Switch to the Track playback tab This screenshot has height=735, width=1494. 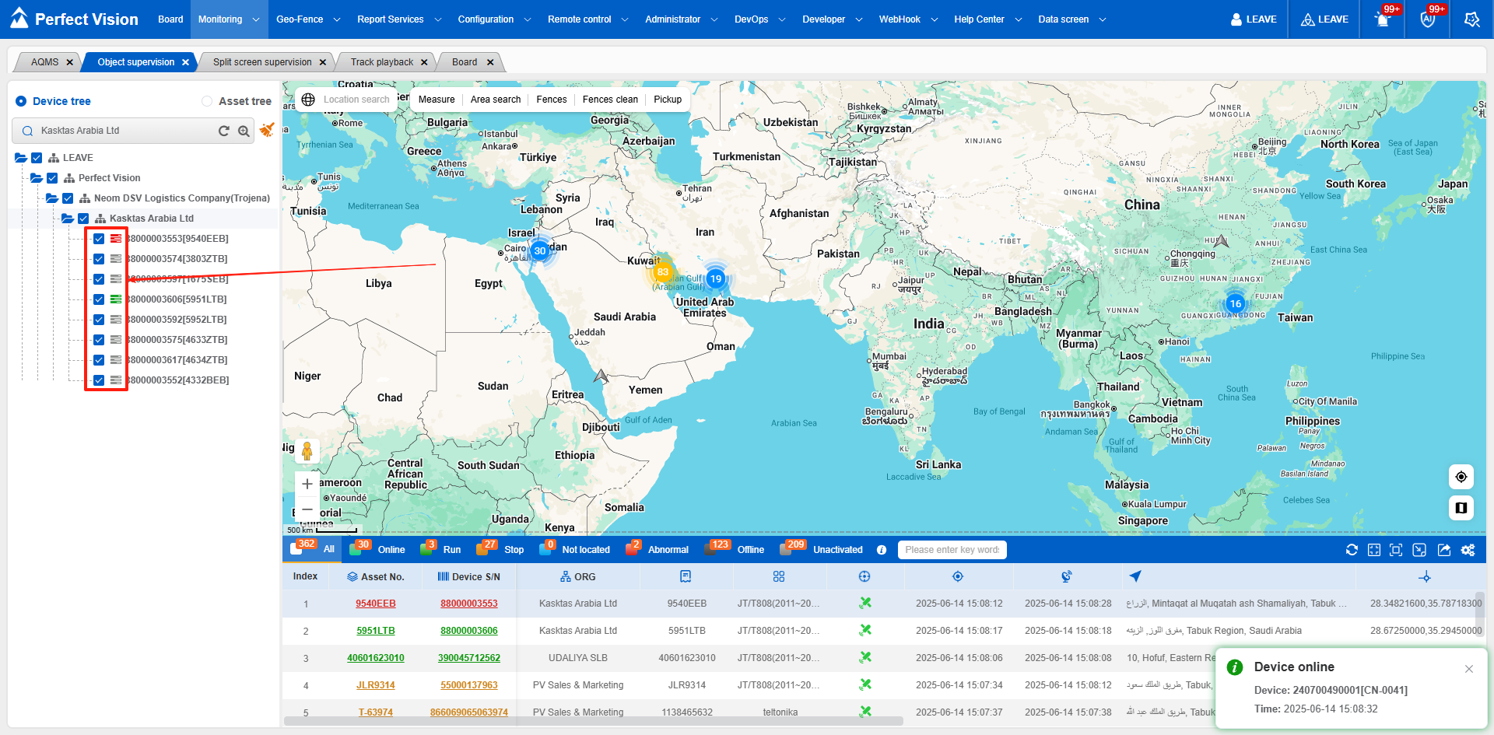(x=381, y=62)
